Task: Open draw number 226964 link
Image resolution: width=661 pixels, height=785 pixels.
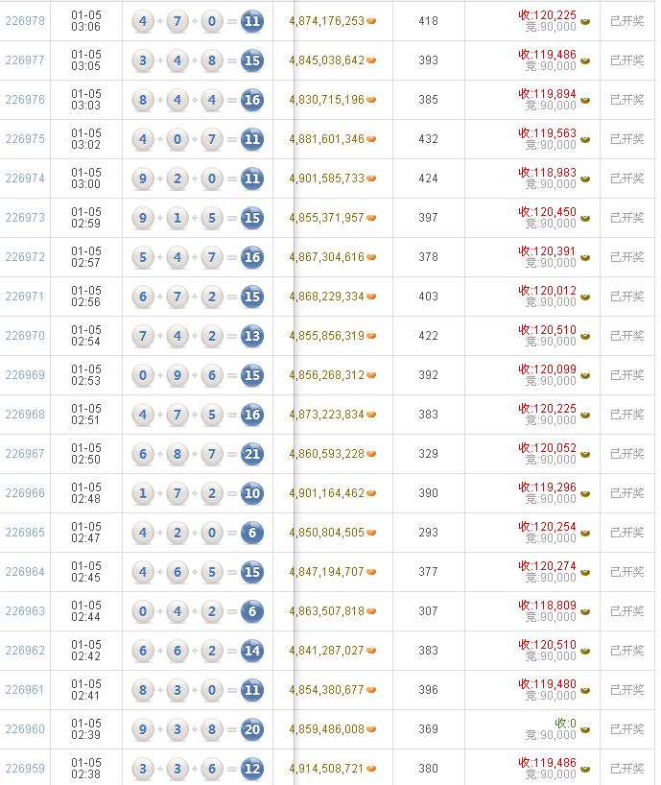Action: (25, 572)
